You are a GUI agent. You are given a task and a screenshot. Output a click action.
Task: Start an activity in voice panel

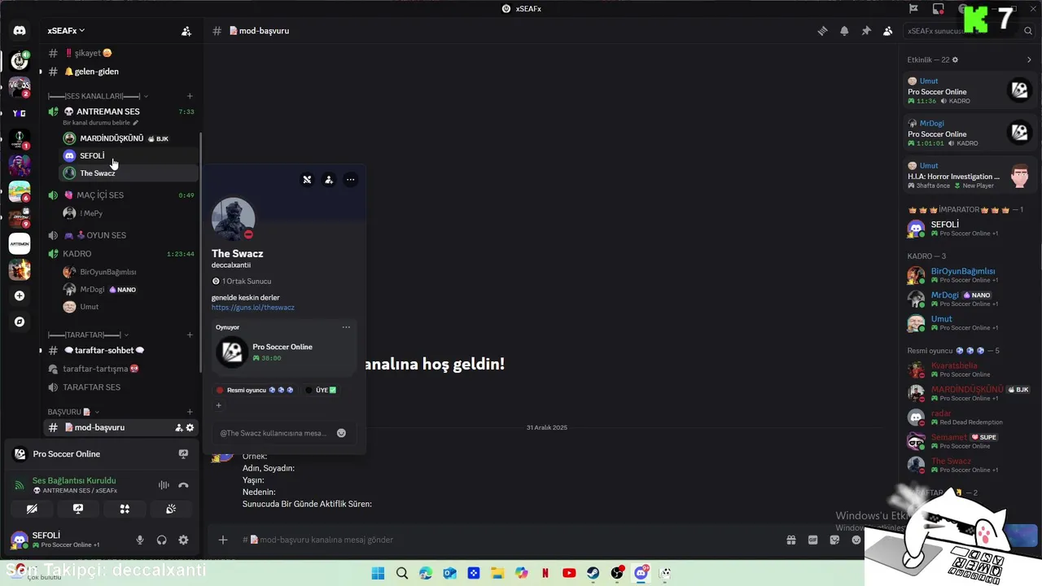(x=125, y=509)
